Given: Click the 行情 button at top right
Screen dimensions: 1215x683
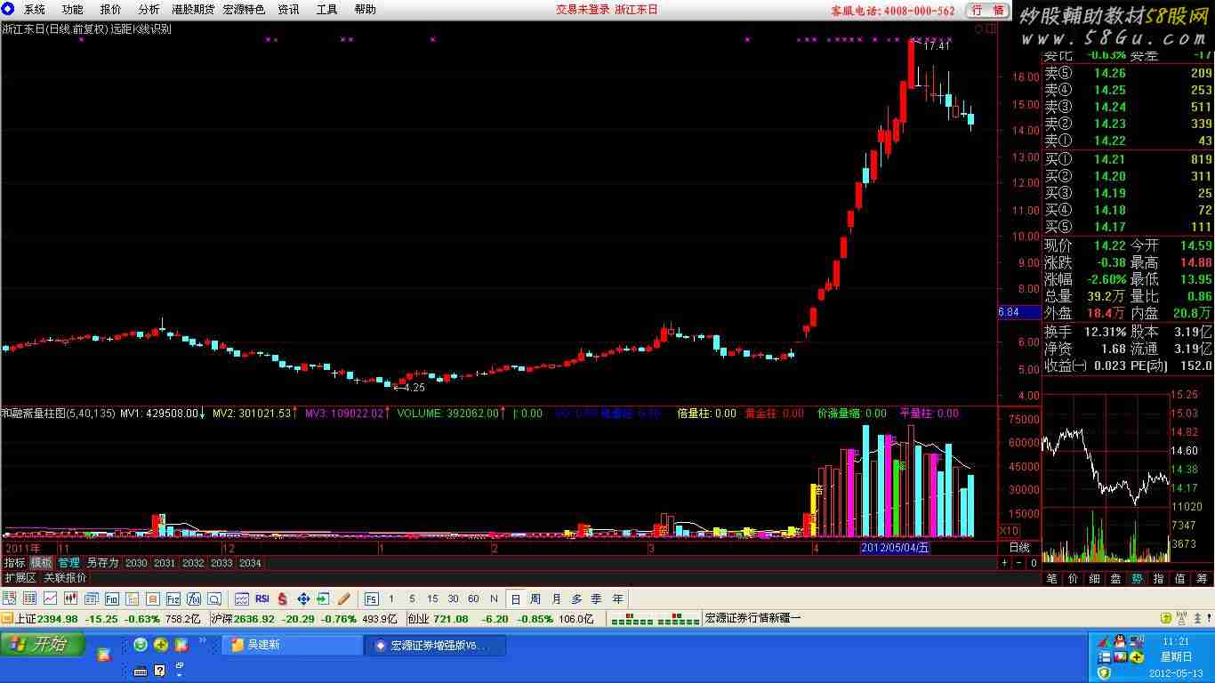Looking at the screenshot, I should [x=987, y=10].
